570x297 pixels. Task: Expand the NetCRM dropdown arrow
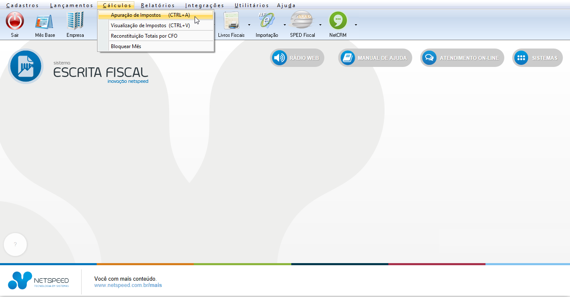pyautogui.click(x=356, y=25)
